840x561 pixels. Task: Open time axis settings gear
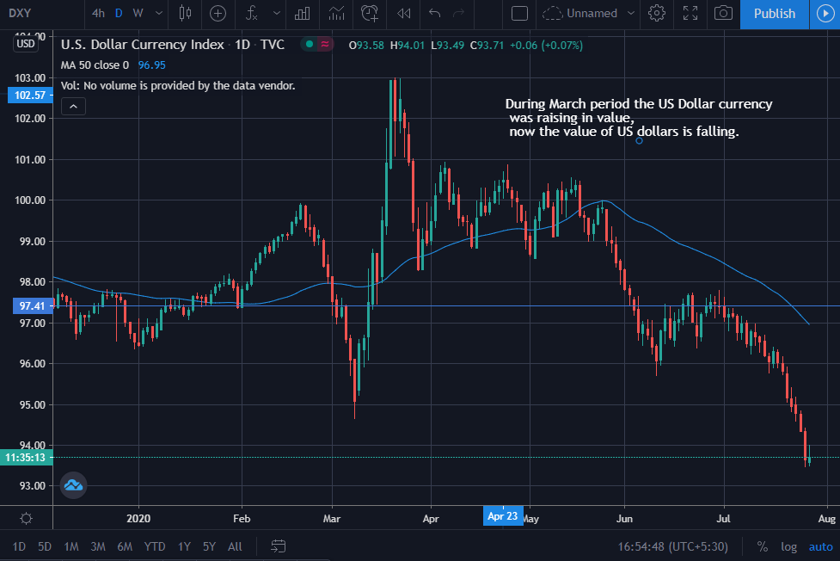click(x=26, y=519)
